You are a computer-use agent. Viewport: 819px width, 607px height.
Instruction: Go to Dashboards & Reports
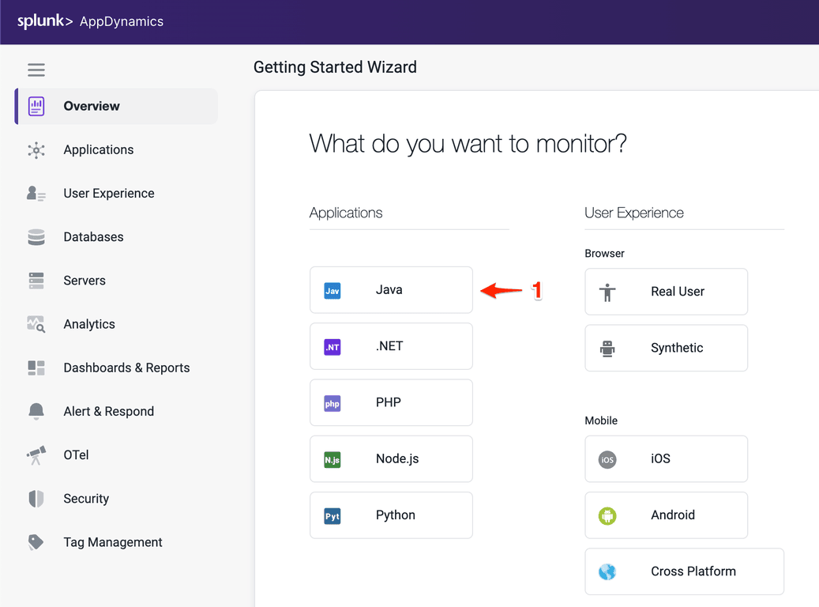click(x=126, y=368)
